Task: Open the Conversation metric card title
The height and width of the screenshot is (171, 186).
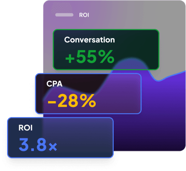Action: click(x=89, y=40)
